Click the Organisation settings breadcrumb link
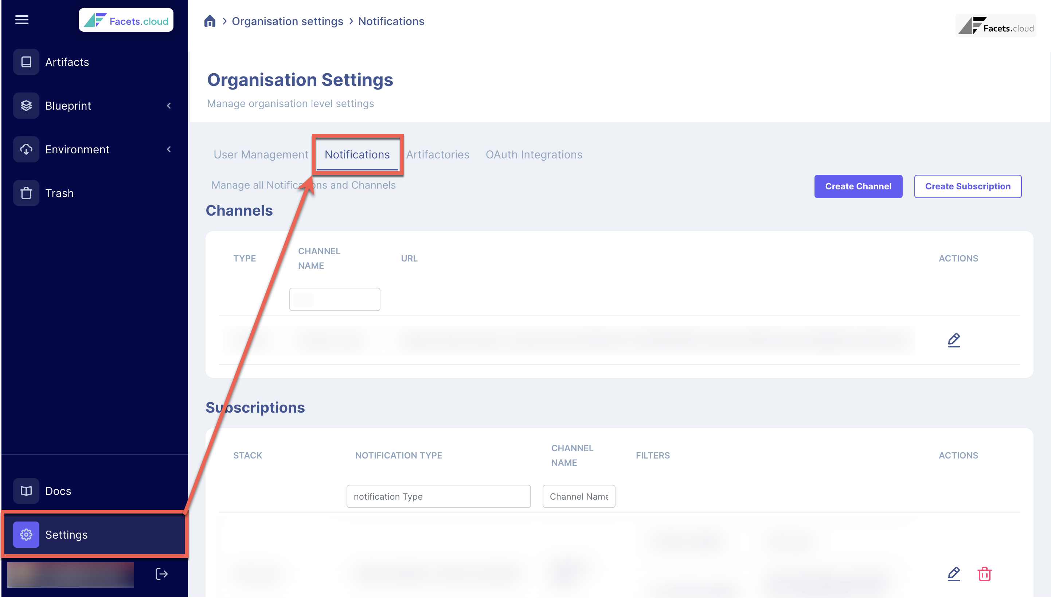The height and width of the screenshot is (598, 1051). [x=287, y=21]
